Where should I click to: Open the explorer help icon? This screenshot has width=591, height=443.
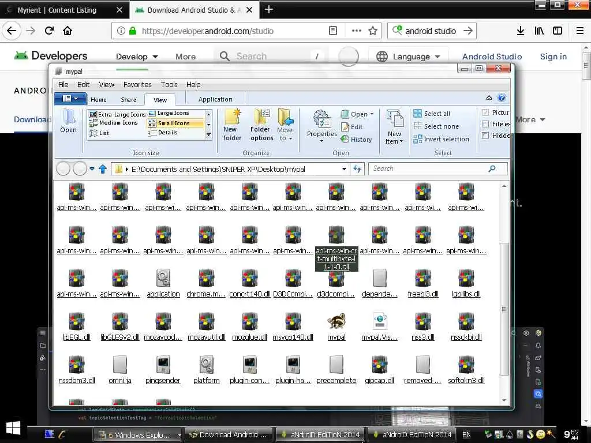coord(502,98)
